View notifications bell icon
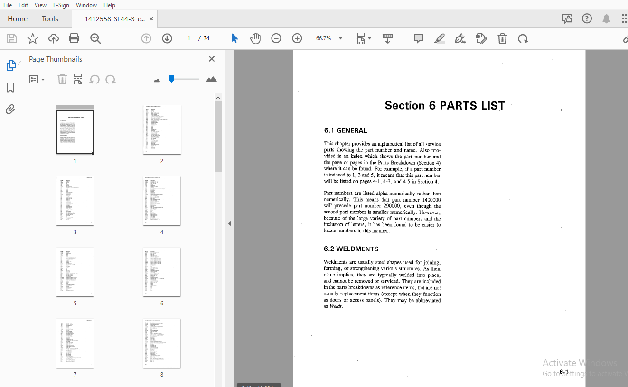Image resolution: width=628 pixels, height=387 pixels. tap(606, 19)
